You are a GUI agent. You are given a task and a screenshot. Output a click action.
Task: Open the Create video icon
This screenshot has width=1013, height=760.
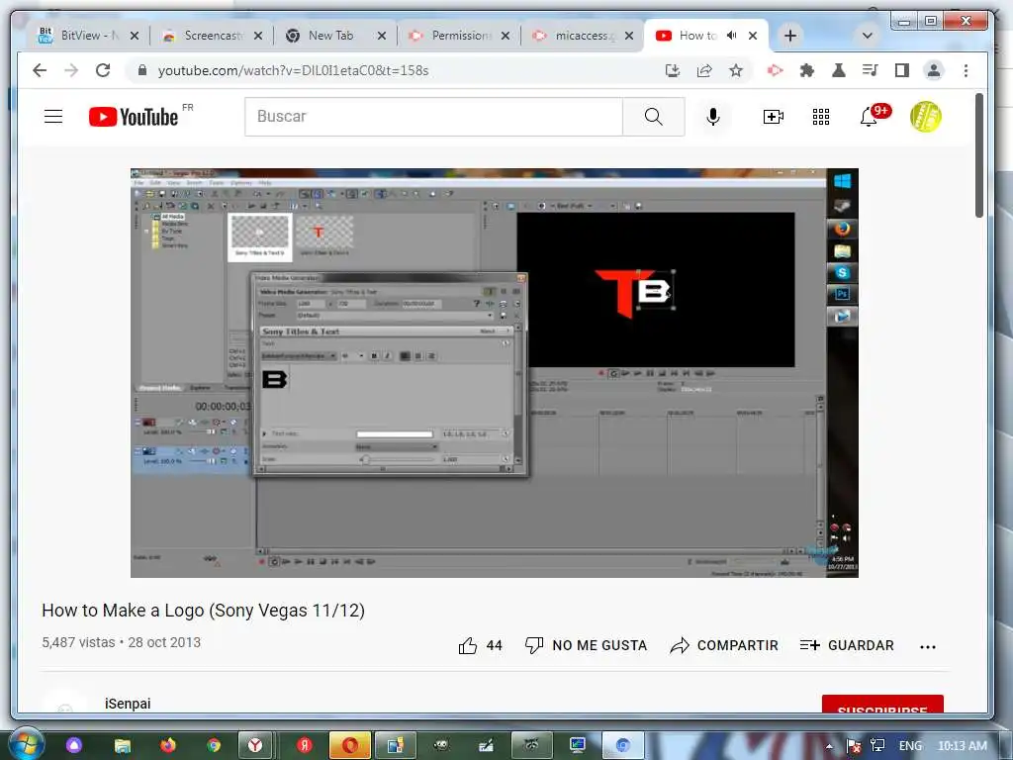pos(774,117)
